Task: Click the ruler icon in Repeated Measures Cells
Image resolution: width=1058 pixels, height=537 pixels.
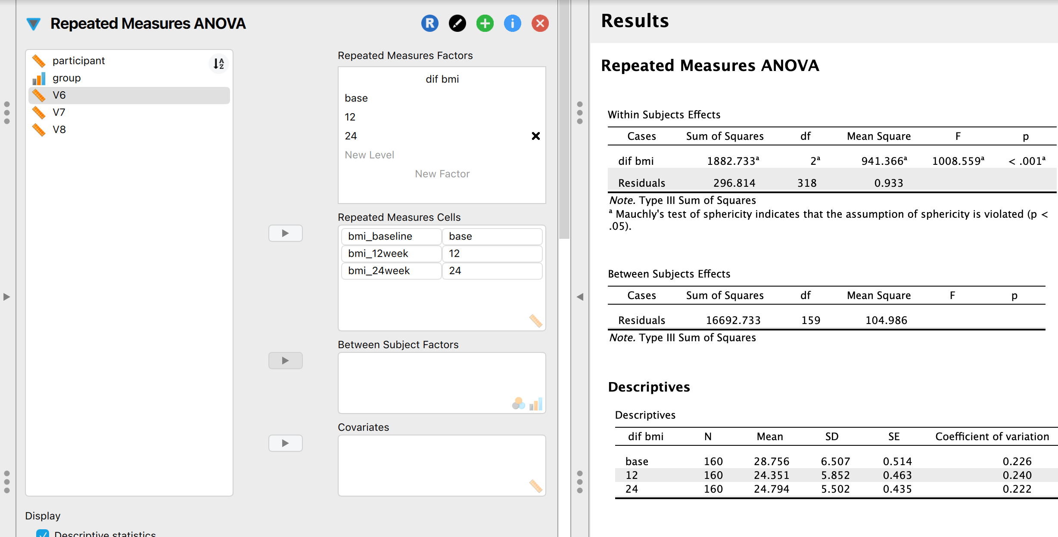Action: pos(536,321)
